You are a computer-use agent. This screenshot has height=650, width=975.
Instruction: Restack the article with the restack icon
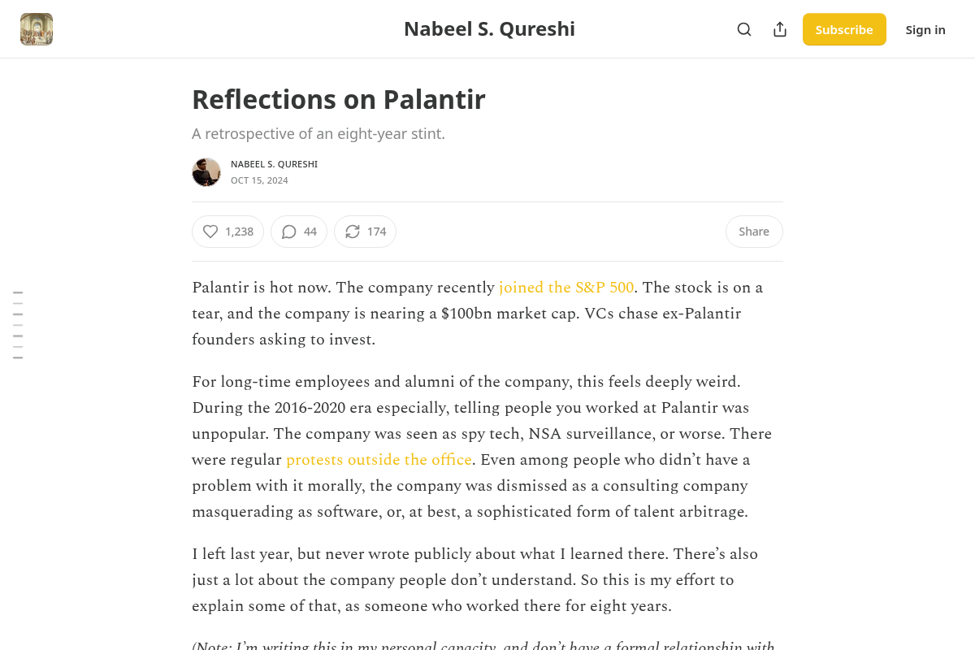[352, 232]
